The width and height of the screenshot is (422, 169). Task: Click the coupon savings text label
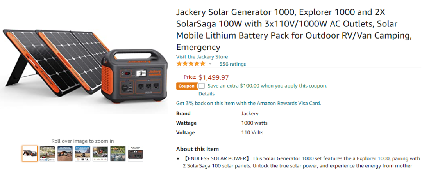[267, 86]
